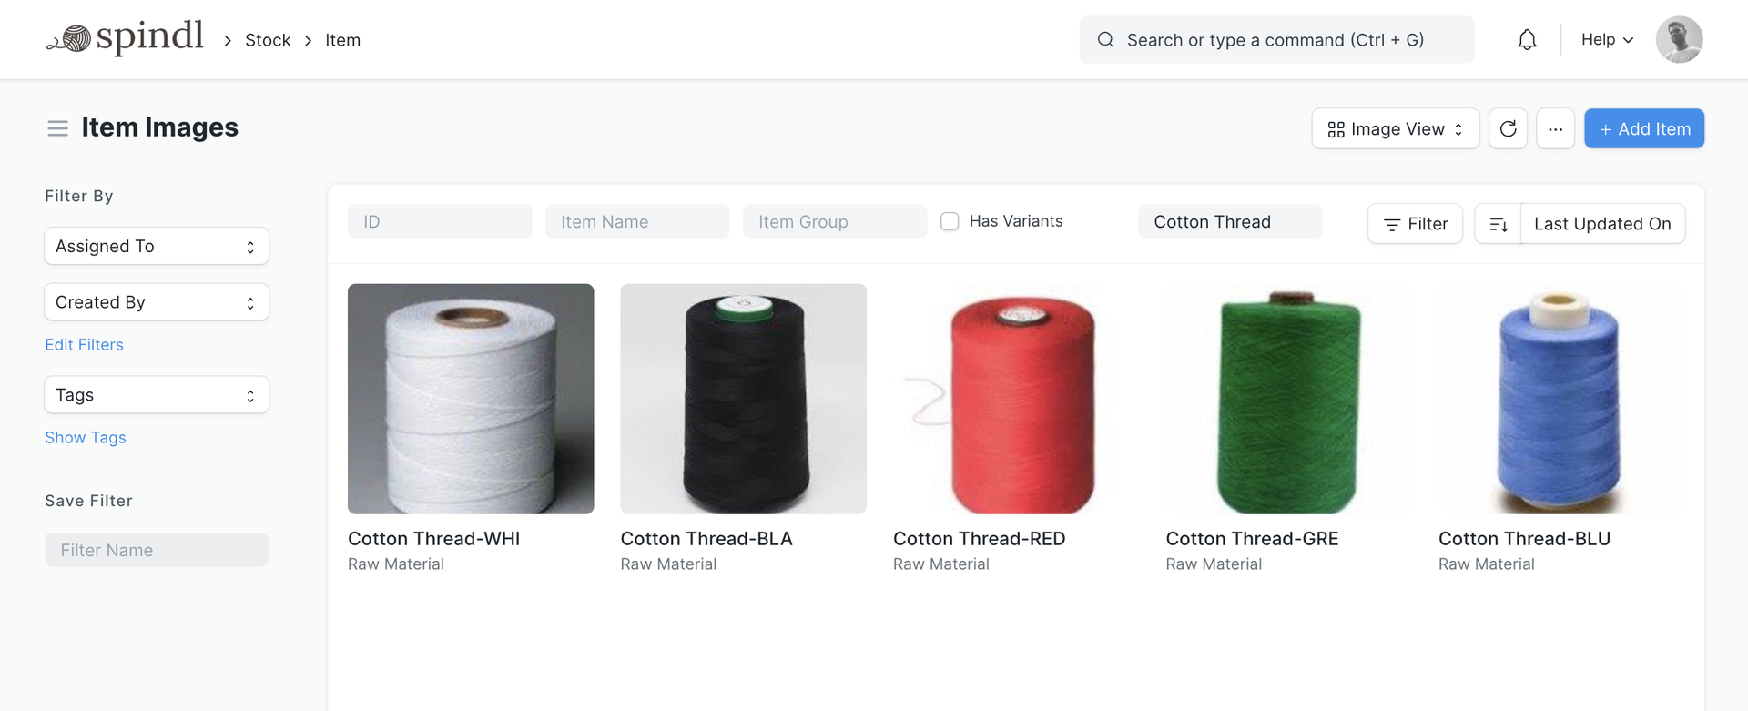Screen dimensions: 1748x711
Task: Click the notification bell
Action: point(1527,39)
